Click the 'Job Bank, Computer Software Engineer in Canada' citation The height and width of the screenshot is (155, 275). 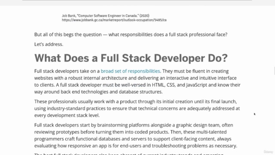105,16
